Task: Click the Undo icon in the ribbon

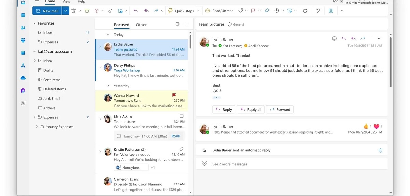Action: click(318, 11)
